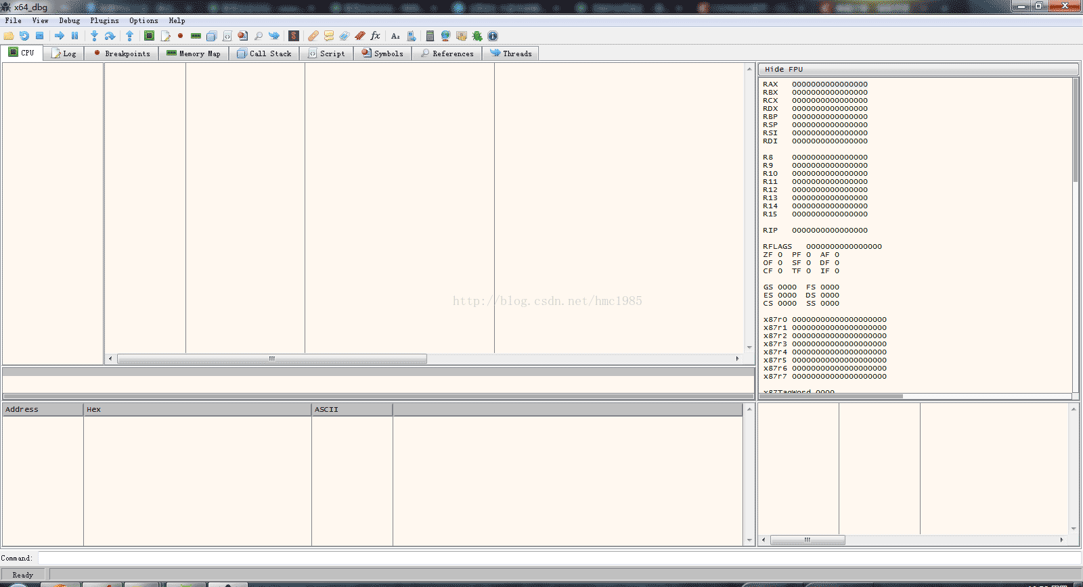Click the Hex column header in dump
Viewport: 1083px width, 587px height.
(x=197, y=409)
